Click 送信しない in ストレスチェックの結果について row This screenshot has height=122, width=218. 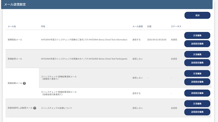pyautogui.click(x=138, y=108)
